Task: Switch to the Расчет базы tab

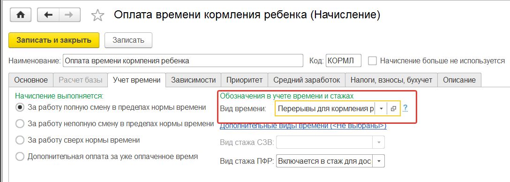Action: pos(80,80)
